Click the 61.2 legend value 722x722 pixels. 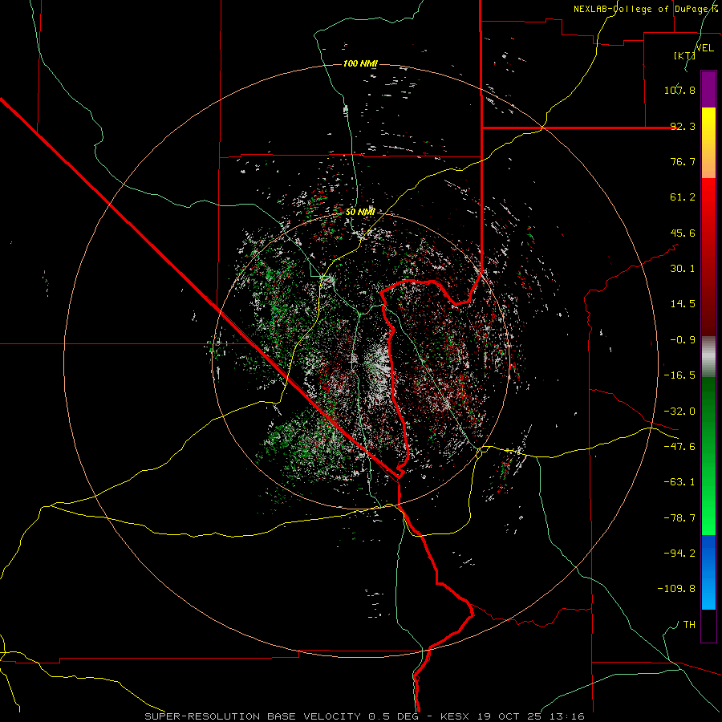[683, 197]
